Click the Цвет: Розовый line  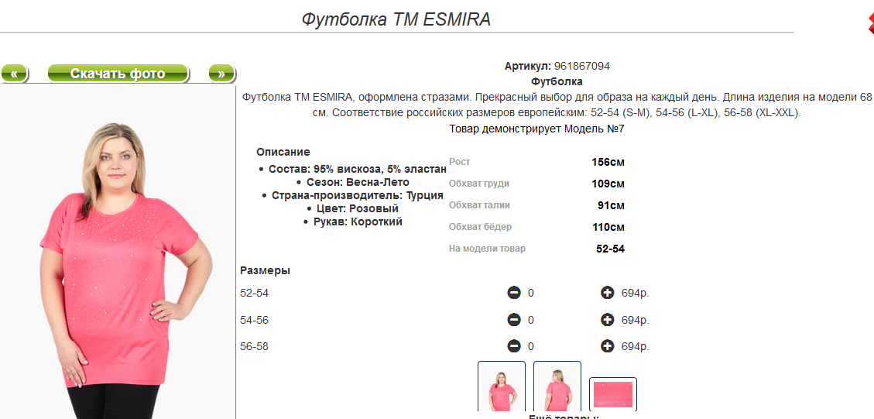click(358, 208)
